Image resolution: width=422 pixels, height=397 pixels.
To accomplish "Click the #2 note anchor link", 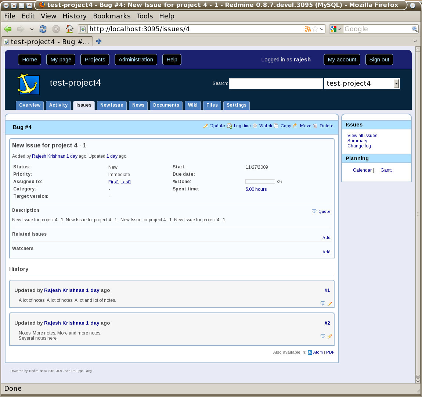I will pyautogui.click(x=327, y=323).
